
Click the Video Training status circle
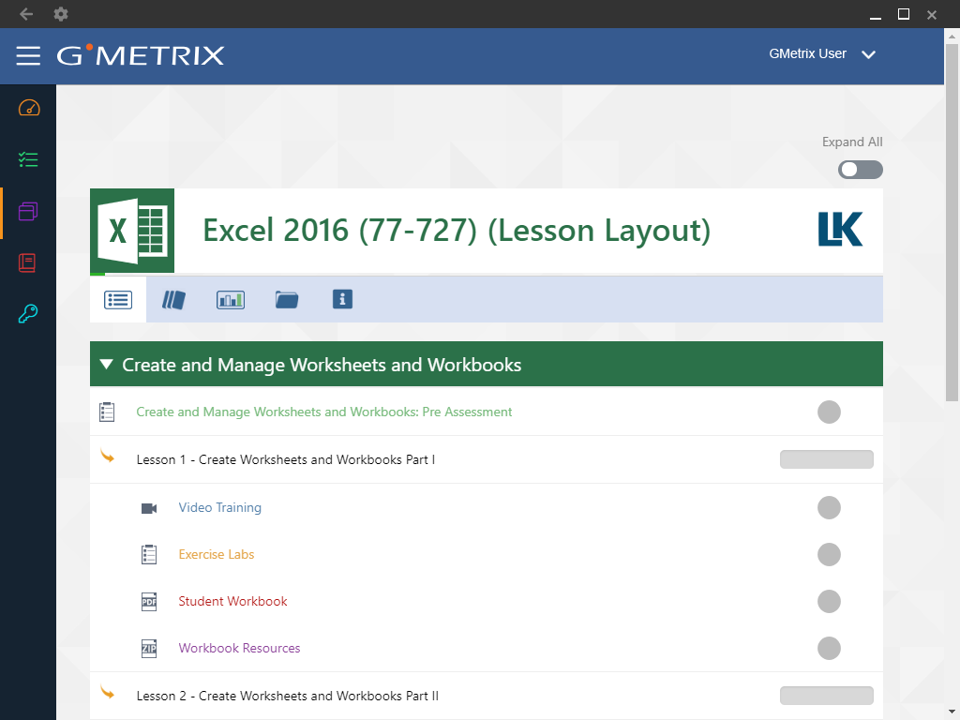point(829,507)
